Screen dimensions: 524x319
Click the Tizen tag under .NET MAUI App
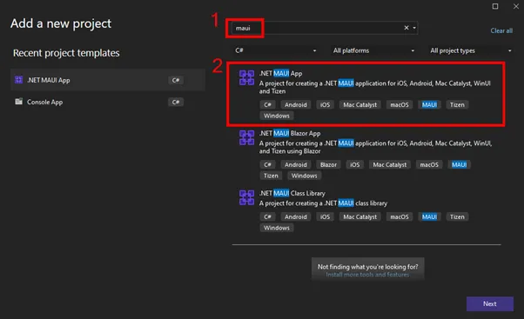click(457, 105)
